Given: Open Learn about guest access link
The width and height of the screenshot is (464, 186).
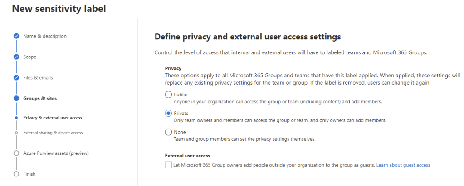Looking at the screenshot, I should coord(403,165).
